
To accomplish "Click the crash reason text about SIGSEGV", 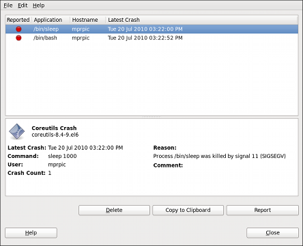I will (x=219, y=156).
